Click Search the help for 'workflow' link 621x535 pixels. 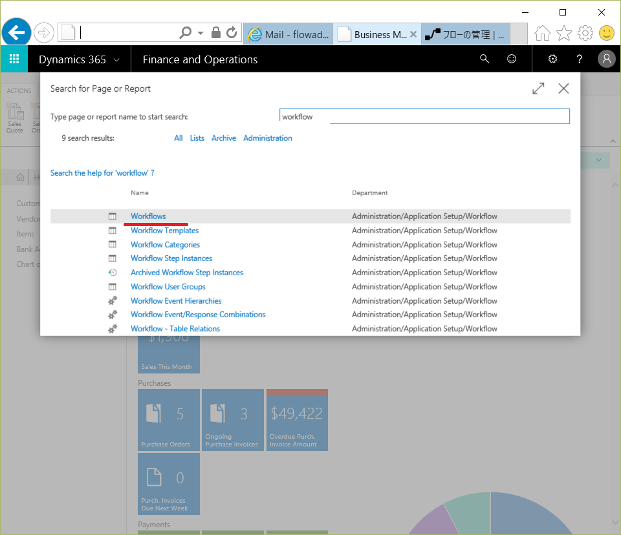102,173
